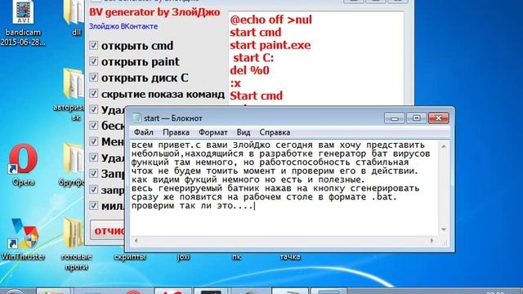Maximize the start — Блокнот window
The height and width of the screenshot is (294, 523).
[416, 118]
